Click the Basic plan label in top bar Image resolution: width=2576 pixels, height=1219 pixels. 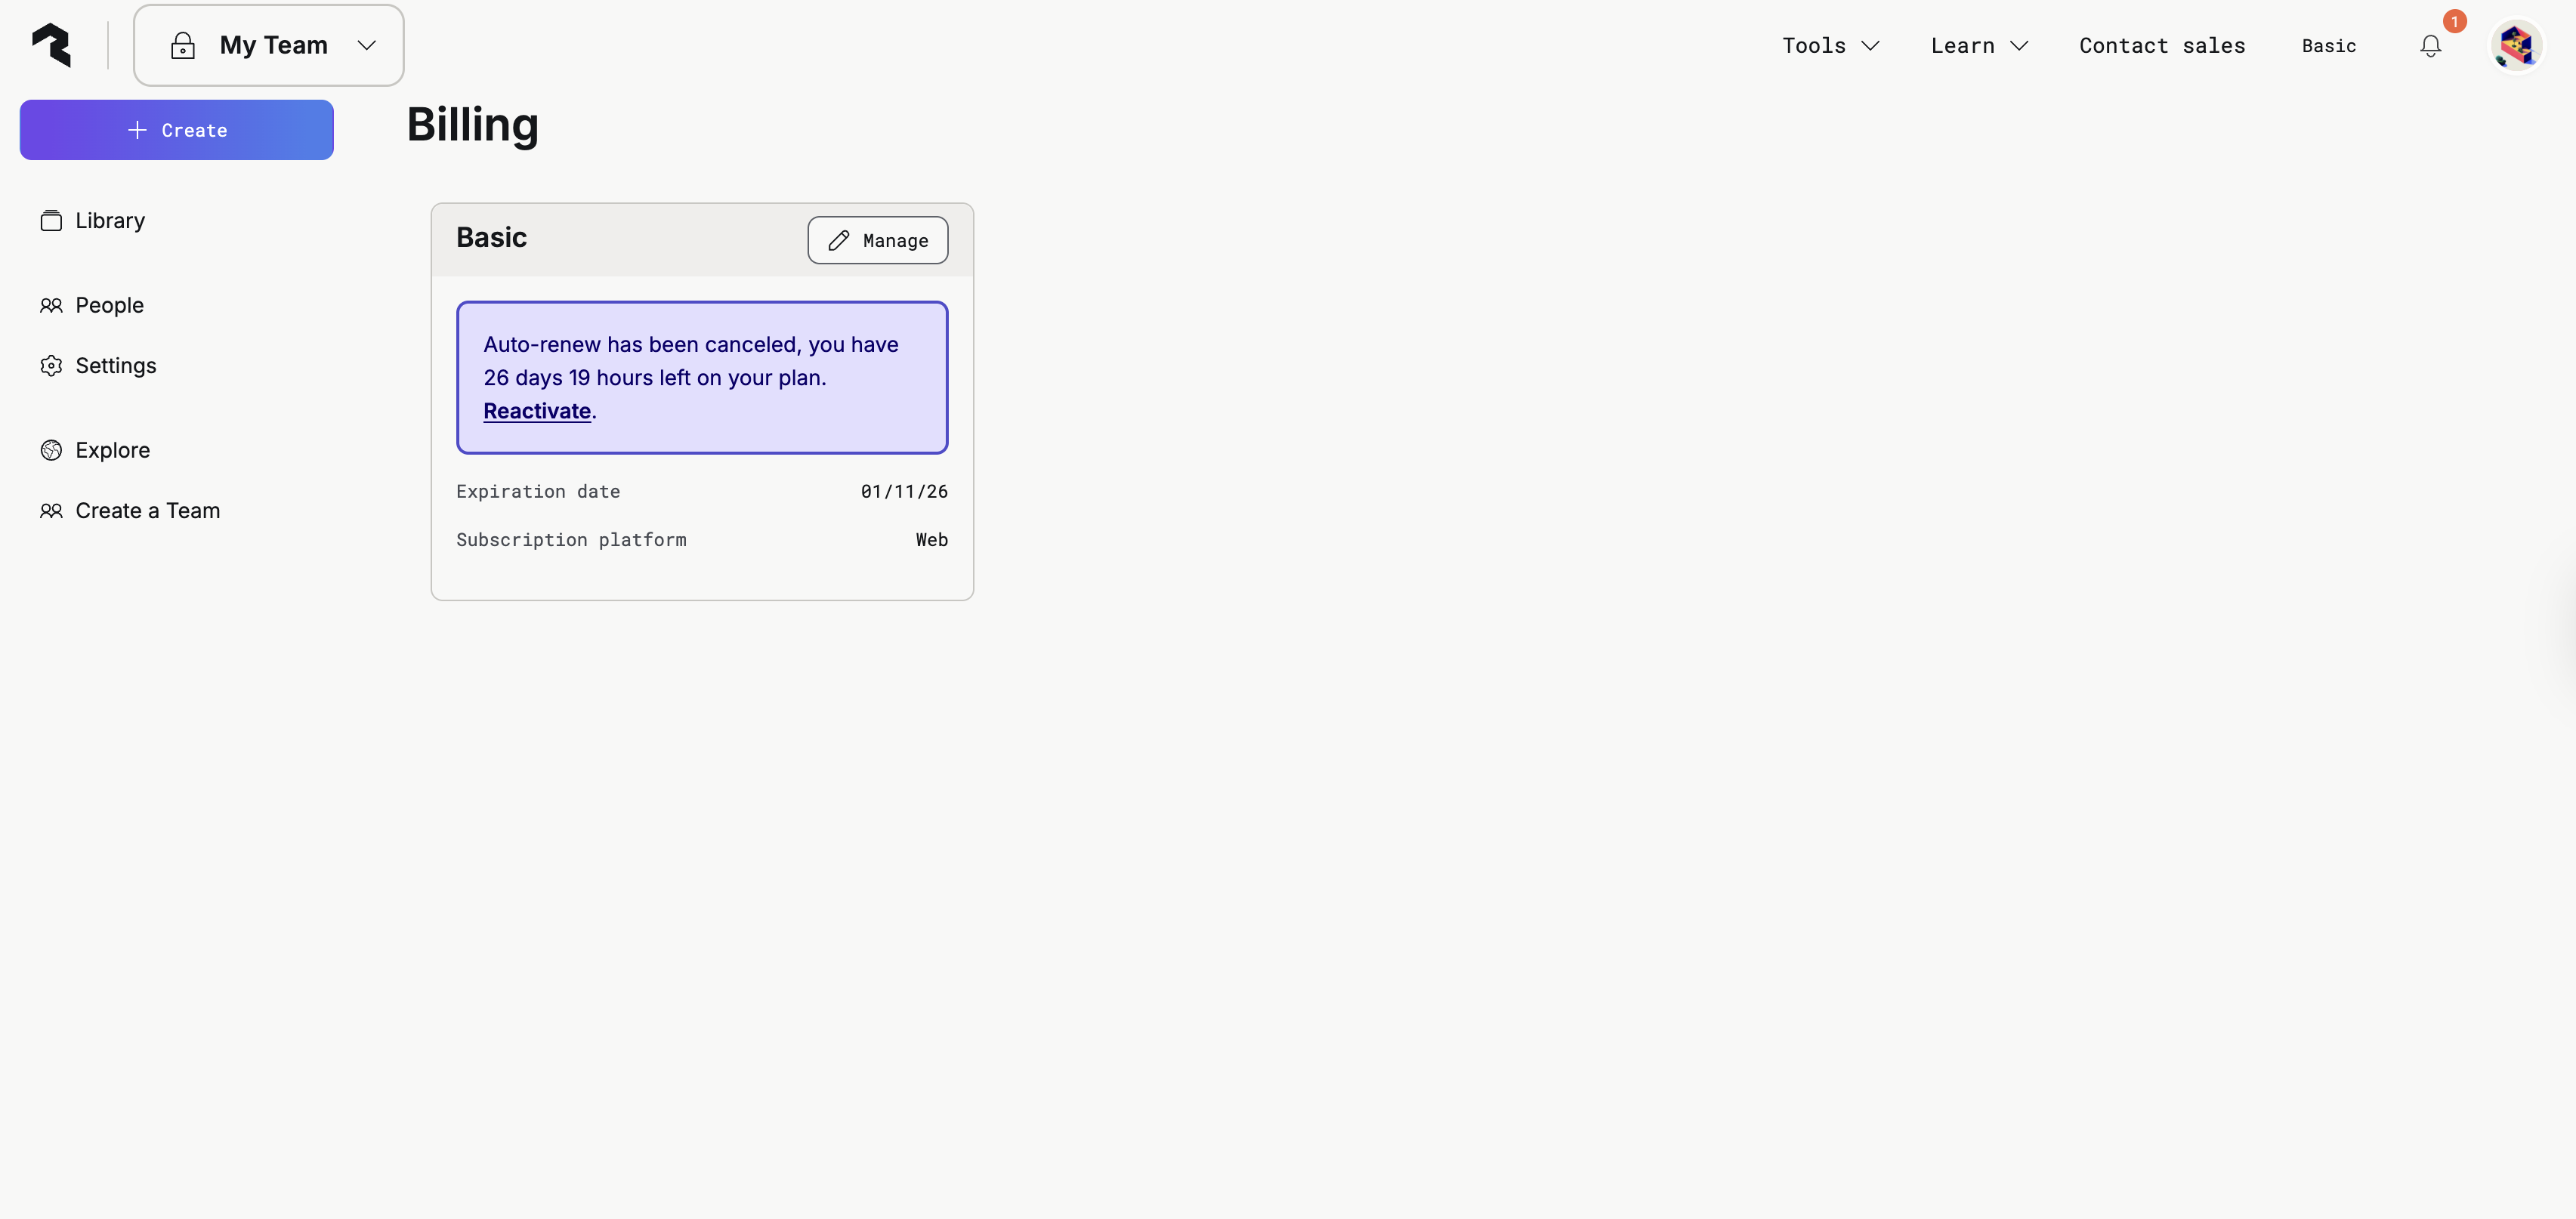click(x=2329, y=45)
